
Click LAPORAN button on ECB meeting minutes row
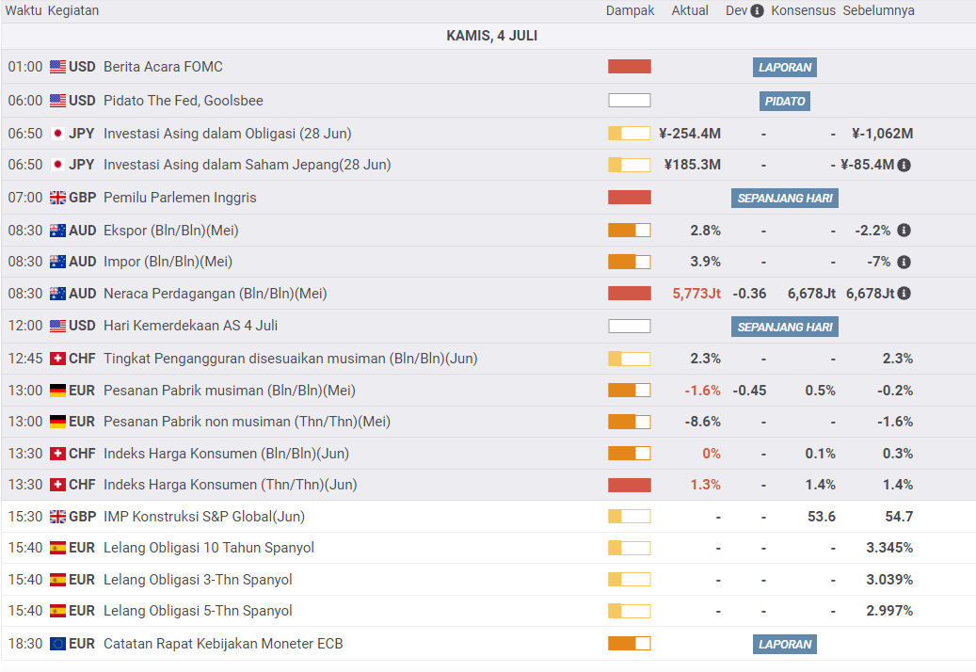785,645
